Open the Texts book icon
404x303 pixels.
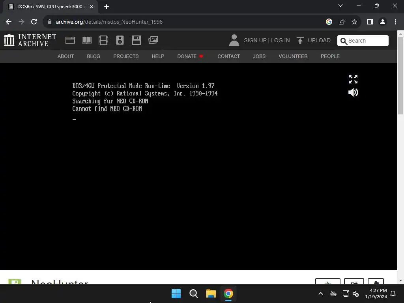86,40
